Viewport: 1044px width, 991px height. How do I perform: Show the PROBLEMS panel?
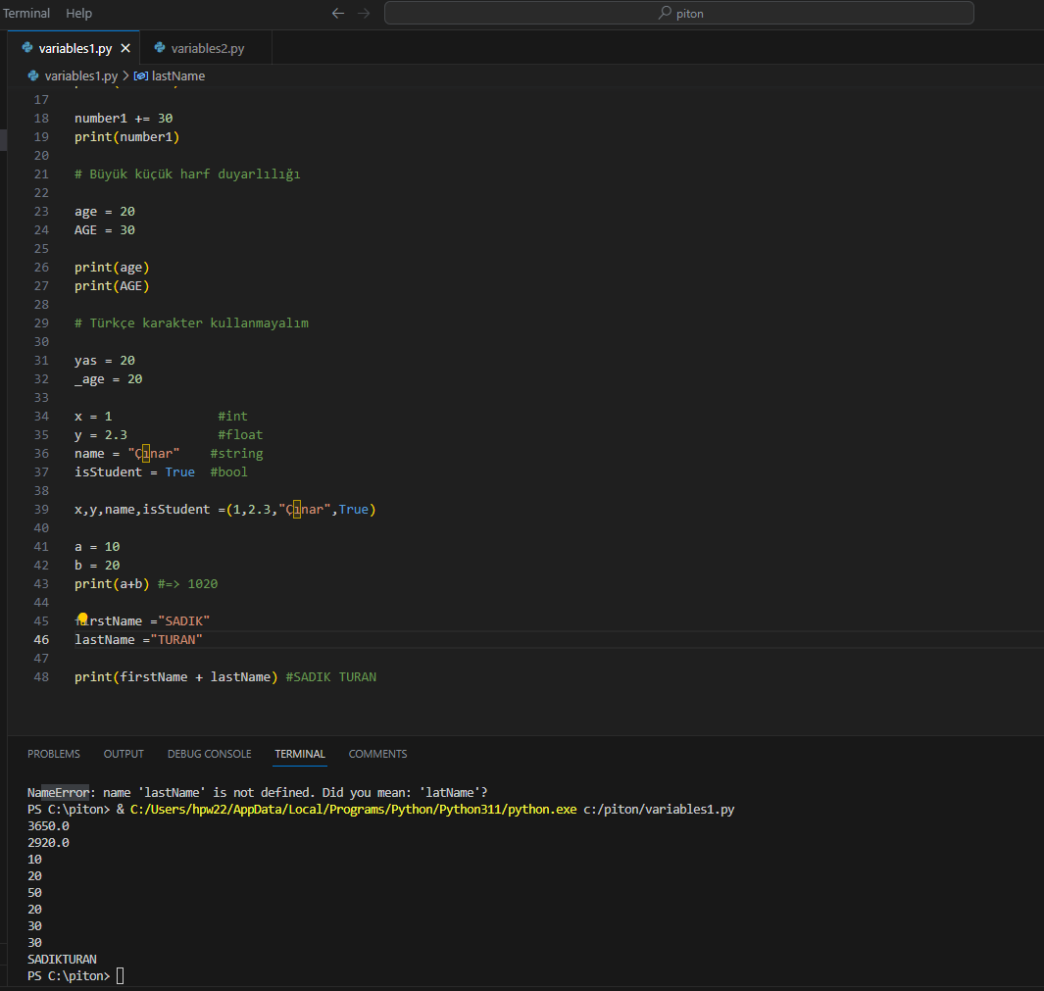coord(54,754)
